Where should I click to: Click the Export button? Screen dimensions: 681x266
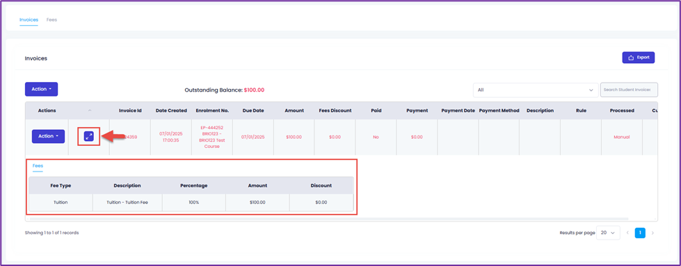[639, 58]
